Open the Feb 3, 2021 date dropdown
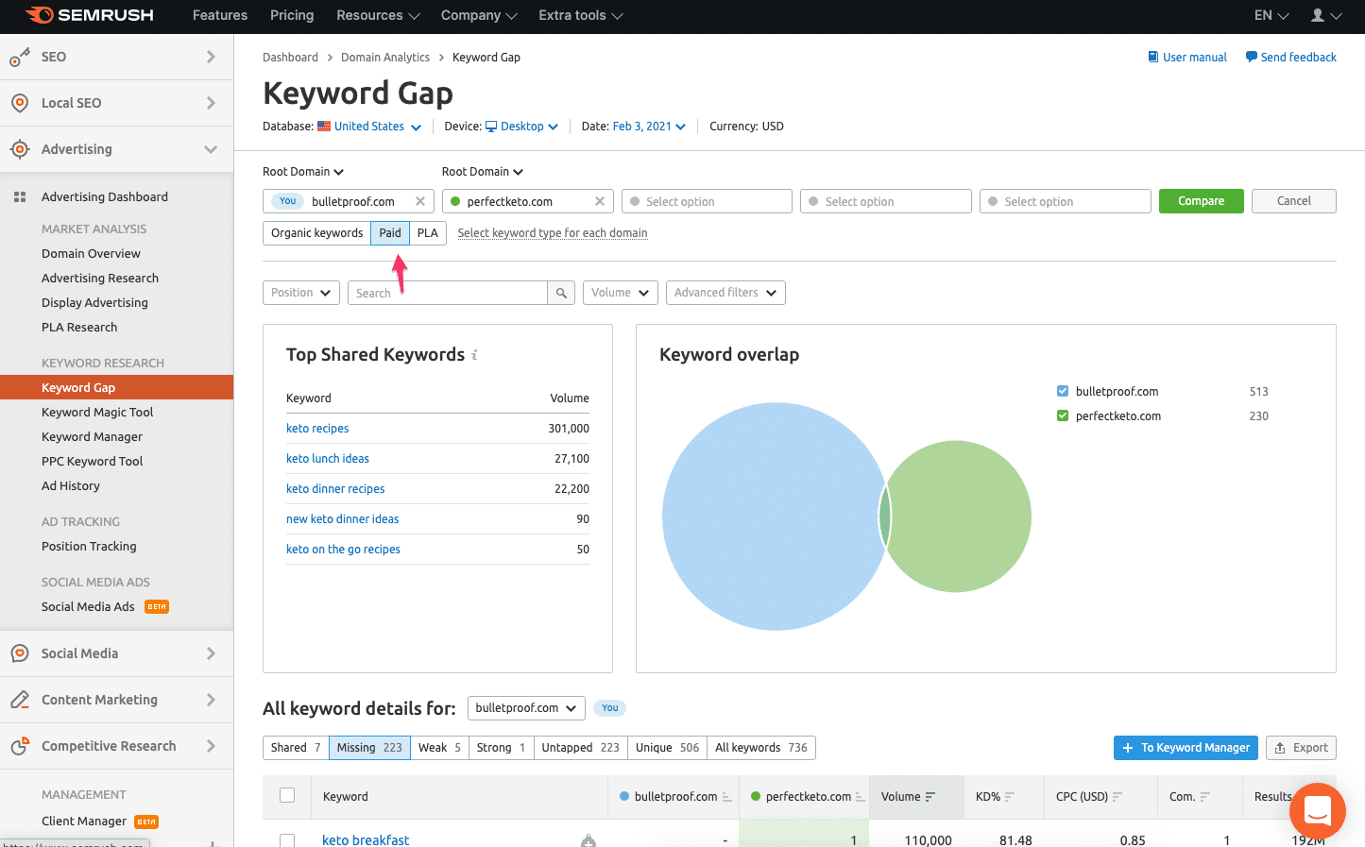The image size is (1365, 847). [649, 127]
